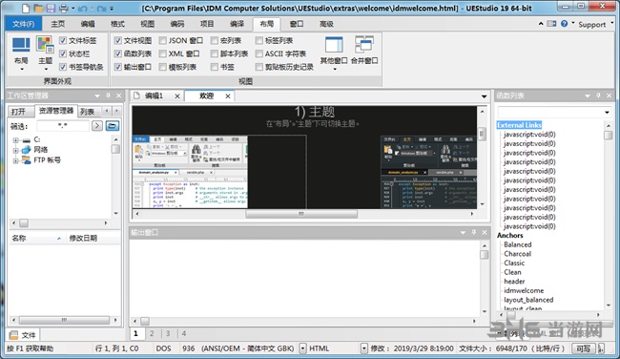Expand the C: drive tree node
The width and height of the screenshot is (620, 359).
[15, 140]
